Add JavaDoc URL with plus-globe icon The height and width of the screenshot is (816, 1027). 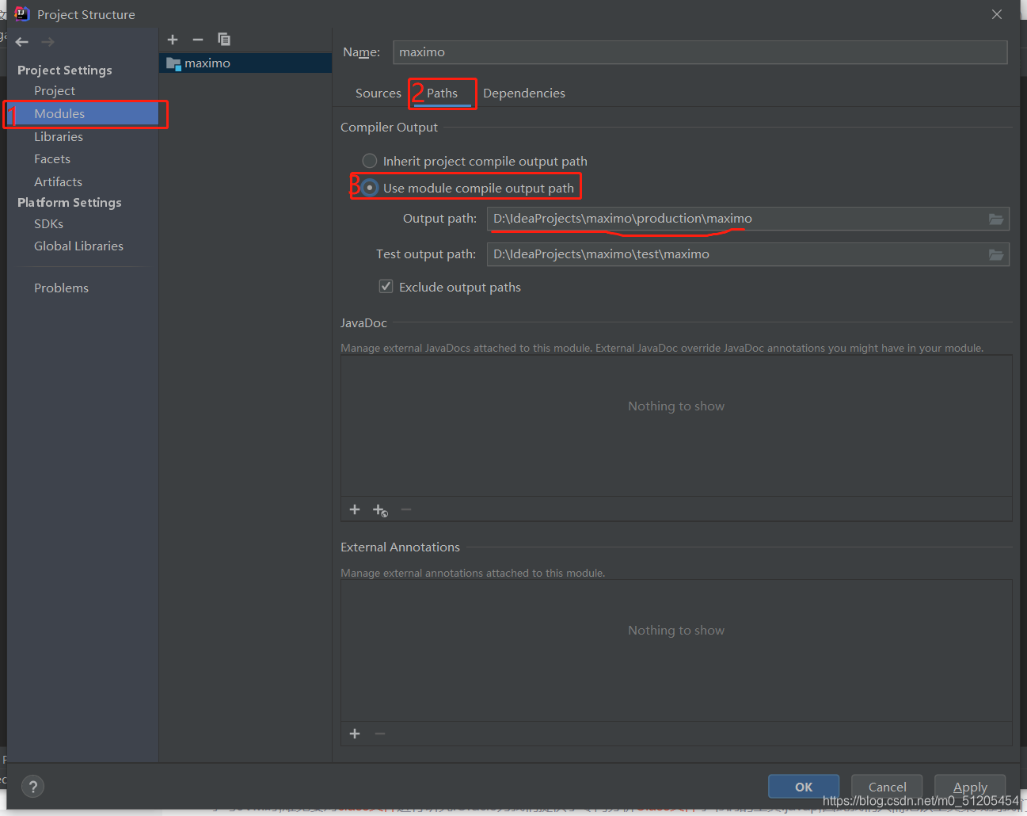(x=380, y=510)
